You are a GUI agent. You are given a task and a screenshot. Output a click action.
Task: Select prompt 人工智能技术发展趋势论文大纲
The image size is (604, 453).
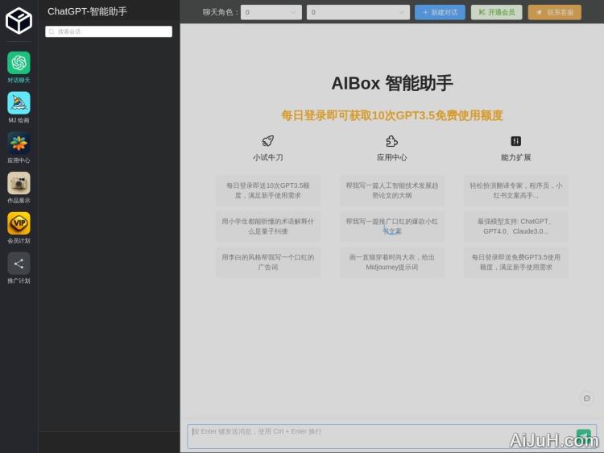(391, 190)
